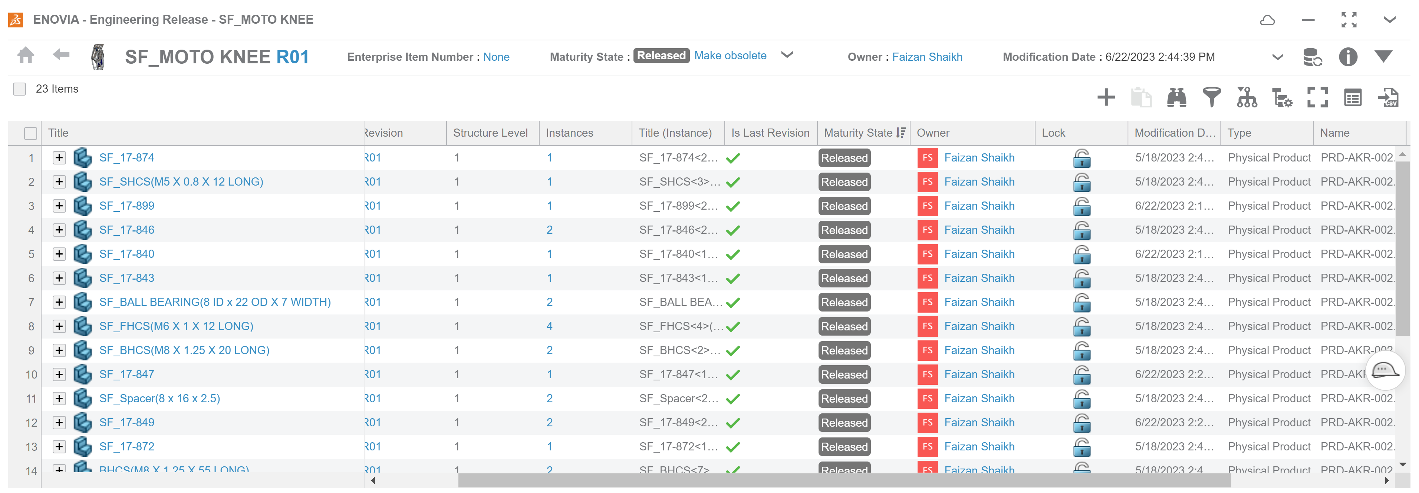Click the structure hierarchy tree icon
This screenshot has width=1419, height=493.
point(1247,97)
